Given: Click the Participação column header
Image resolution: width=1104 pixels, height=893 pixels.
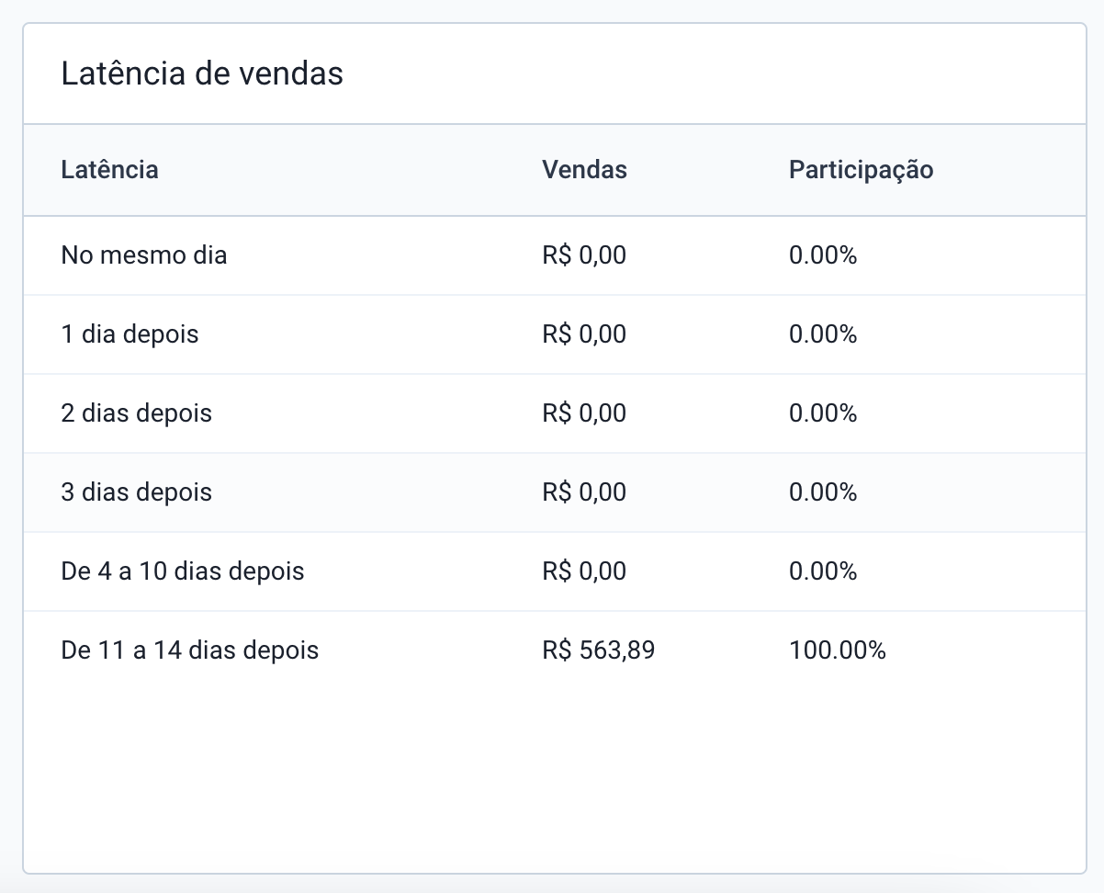Looking at the screenshot, I should pos(861,170).
